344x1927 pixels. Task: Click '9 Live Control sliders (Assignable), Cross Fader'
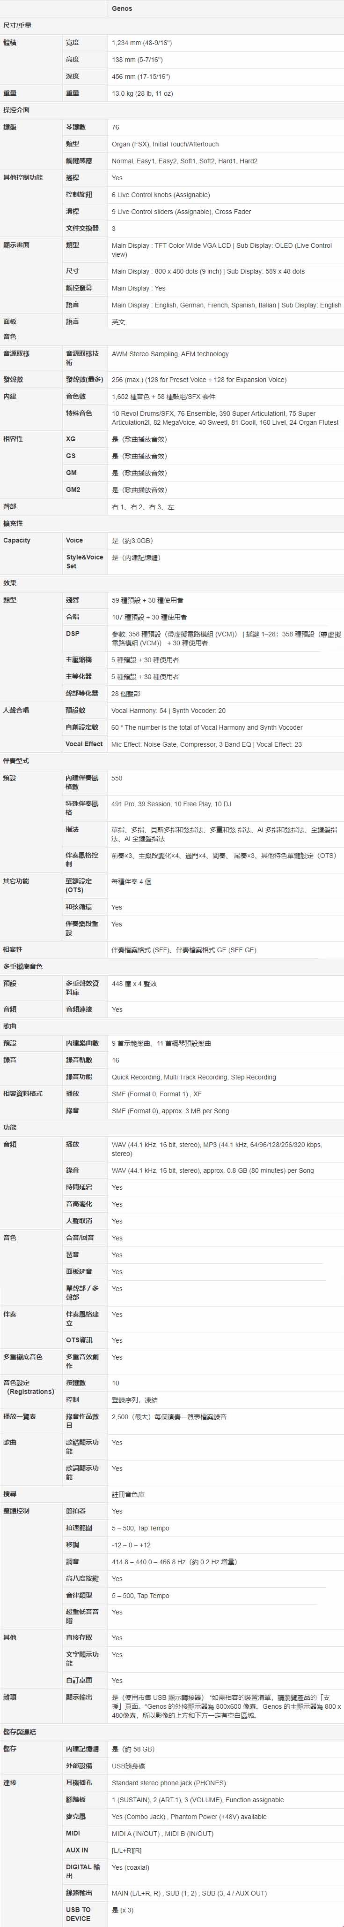click(181, 212)
